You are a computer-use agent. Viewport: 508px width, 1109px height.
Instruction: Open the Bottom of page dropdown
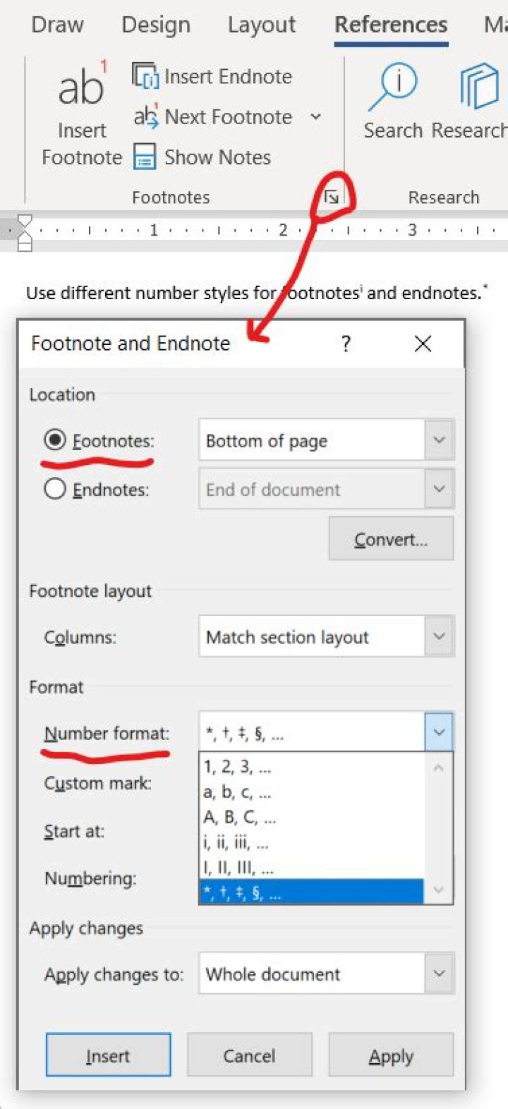click(x=439, y=441)
